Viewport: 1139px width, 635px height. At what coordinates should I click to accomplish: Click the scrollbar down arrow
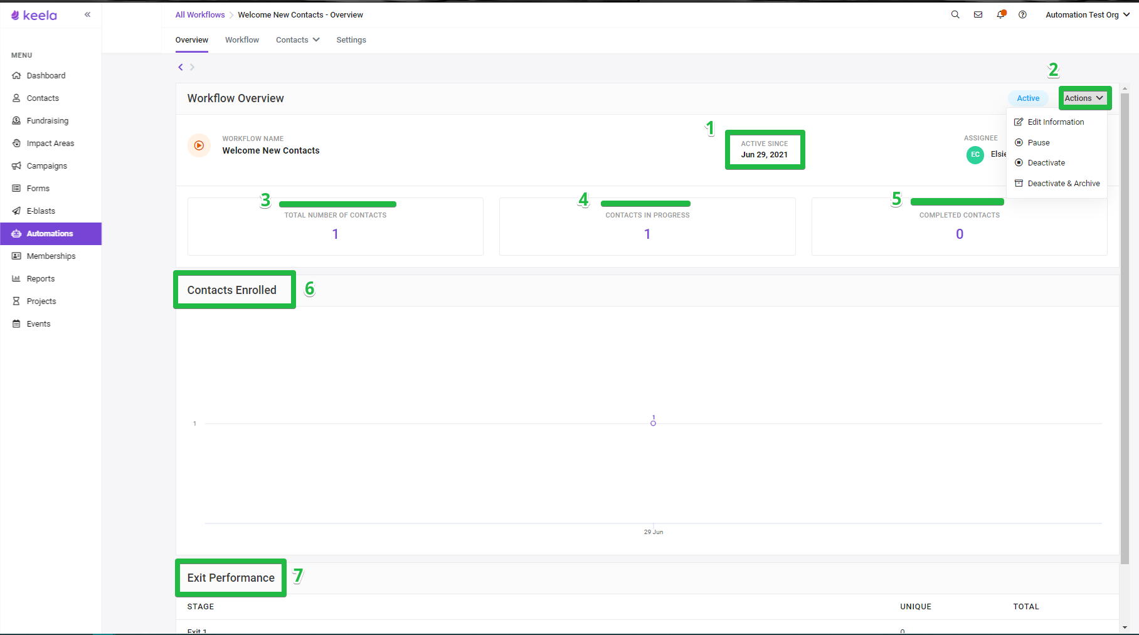1125,627
